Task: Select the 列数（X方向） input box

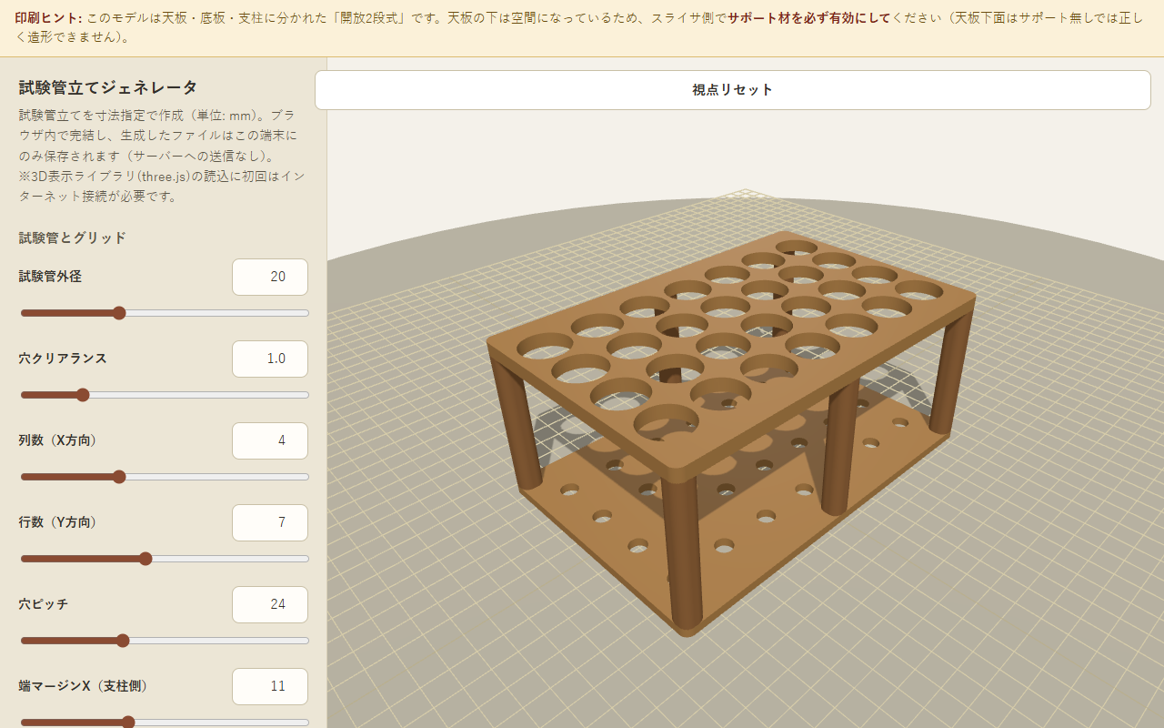Action: pyautogui.click(x=270, y=440)
